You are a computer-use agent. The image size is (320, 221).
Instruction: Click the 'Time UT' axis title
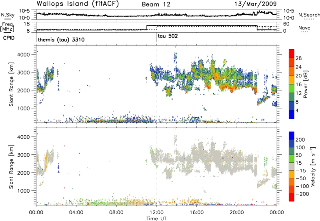(x=156, y=218)
